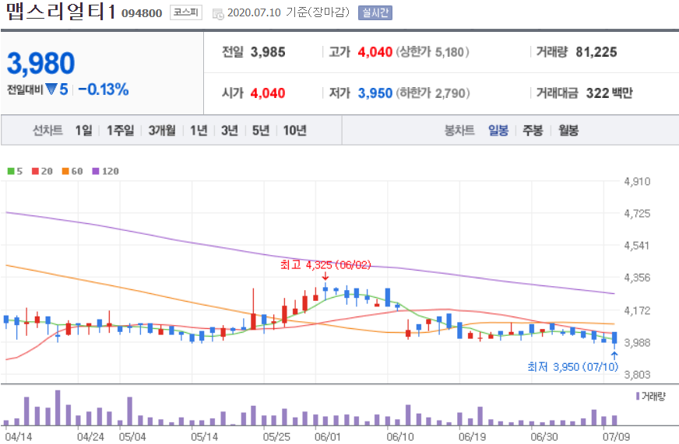Click the change rate -0.13%

pyautogui.click(x=104, y=89)
